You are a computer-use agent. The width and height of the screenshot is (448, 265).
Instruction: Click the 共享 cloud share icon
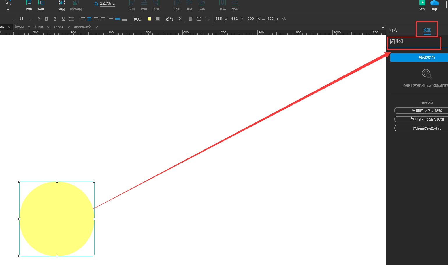[x=435, y=3]
